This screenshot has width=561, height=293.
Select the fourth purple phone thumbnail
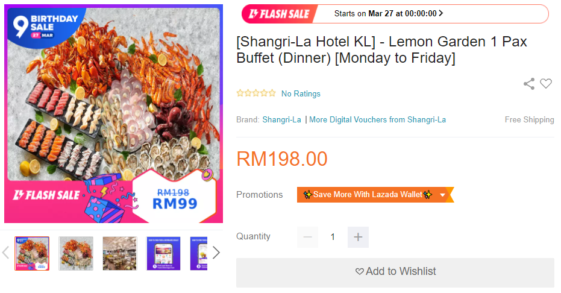[163, 253]
